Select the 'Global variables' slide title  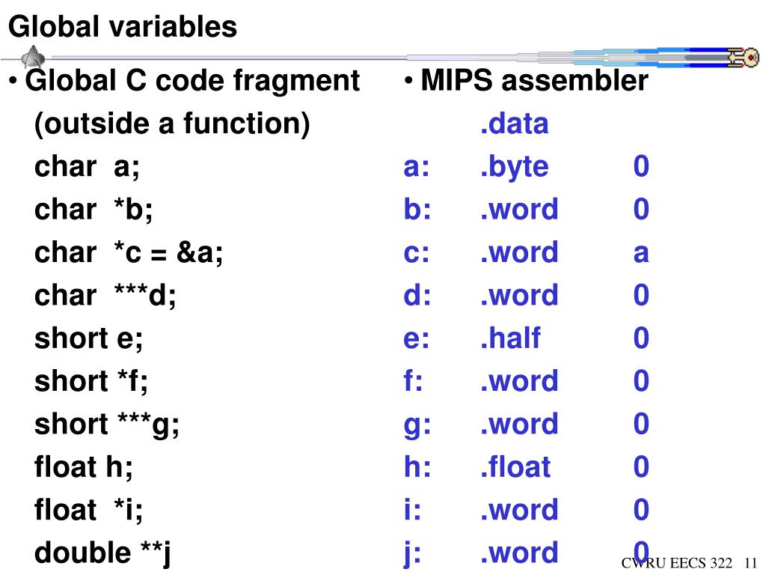coord(123,26)
